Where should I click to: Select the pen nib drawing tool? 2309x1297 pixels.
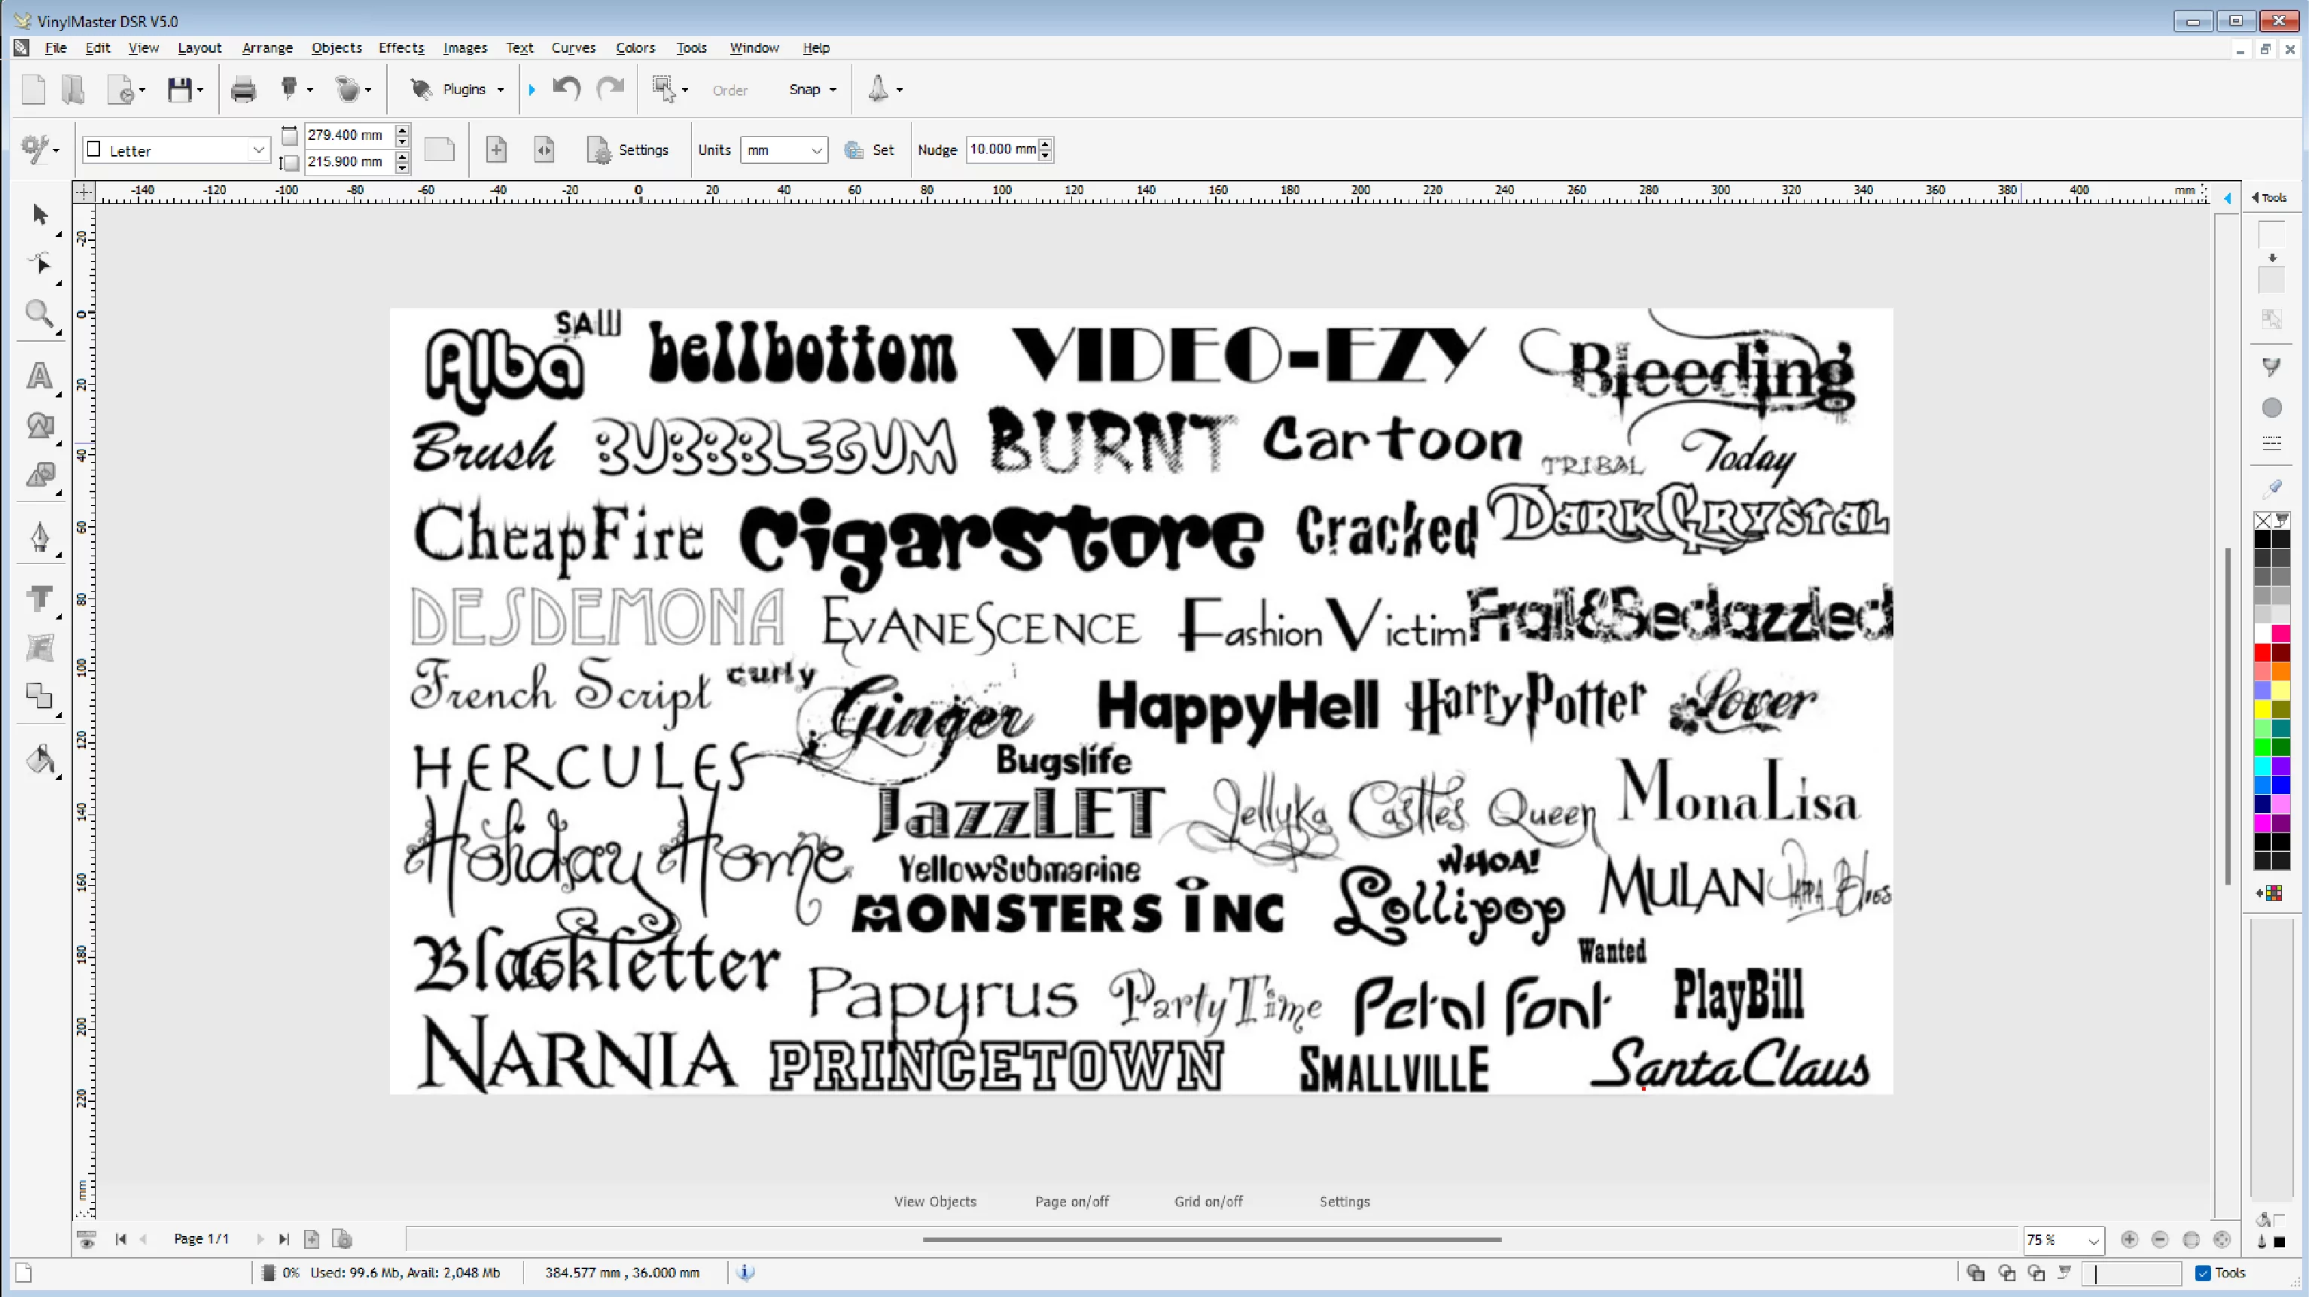pyautogui.click(x=39, y=536)
